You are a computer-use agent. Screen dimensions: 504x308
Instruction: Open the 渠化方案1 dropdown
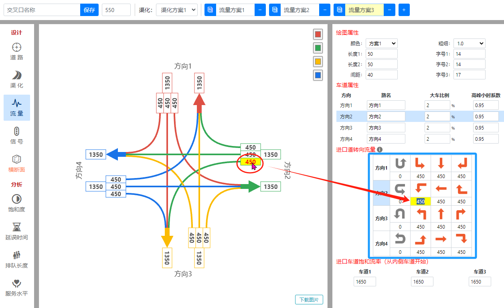(x=176, y=10)
